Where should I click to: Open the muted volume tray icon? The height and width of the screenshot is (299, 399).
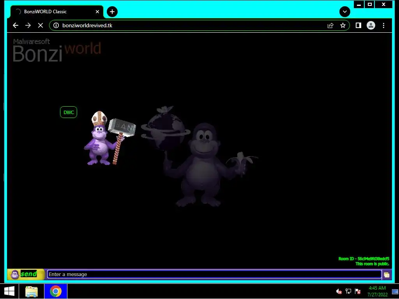(339, 291)
